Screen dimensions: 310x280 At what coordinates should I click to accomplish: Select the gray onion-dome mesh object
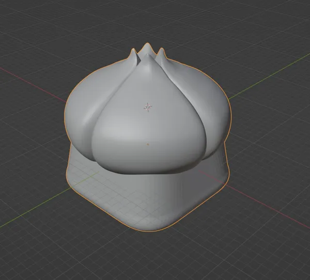pos(148,136)
